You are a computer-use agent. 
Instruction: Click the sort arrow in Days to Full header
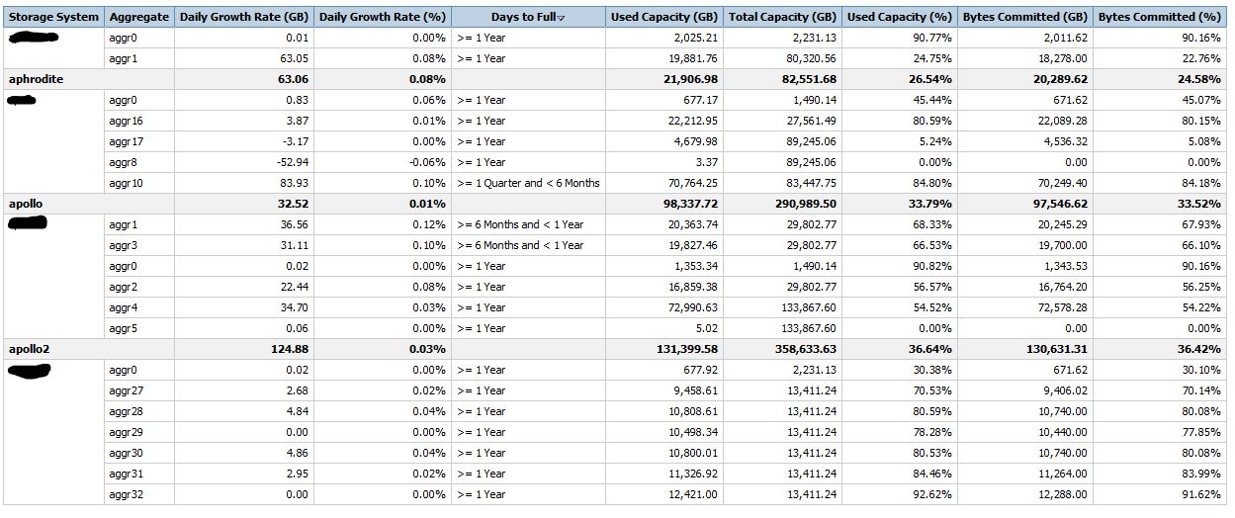[562, 19]
